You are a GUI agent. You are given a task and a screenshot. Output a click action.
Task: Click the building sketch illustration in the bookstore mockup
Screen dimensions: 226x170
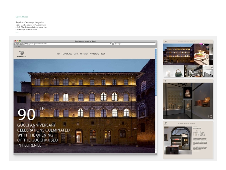199,133
